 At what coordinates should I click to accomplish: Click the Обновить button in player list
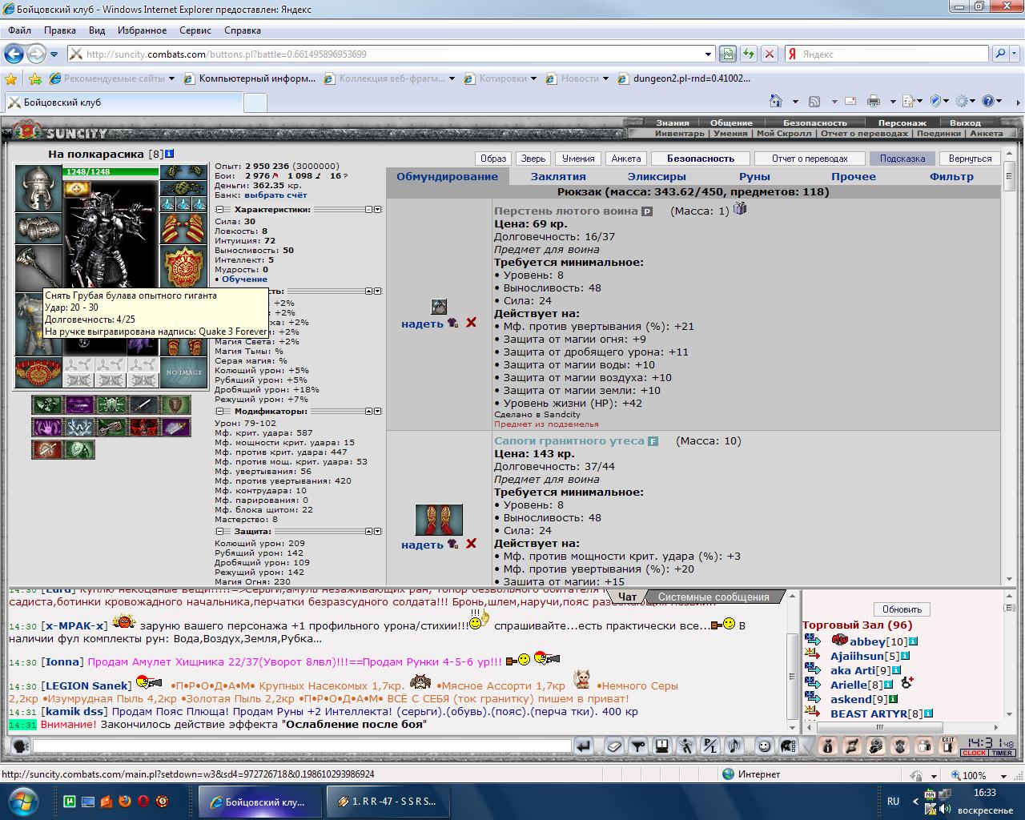(902, 609)
